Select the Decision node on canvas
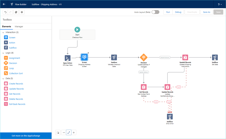Viewport: 226px width, 139px height. click(144, 57)
